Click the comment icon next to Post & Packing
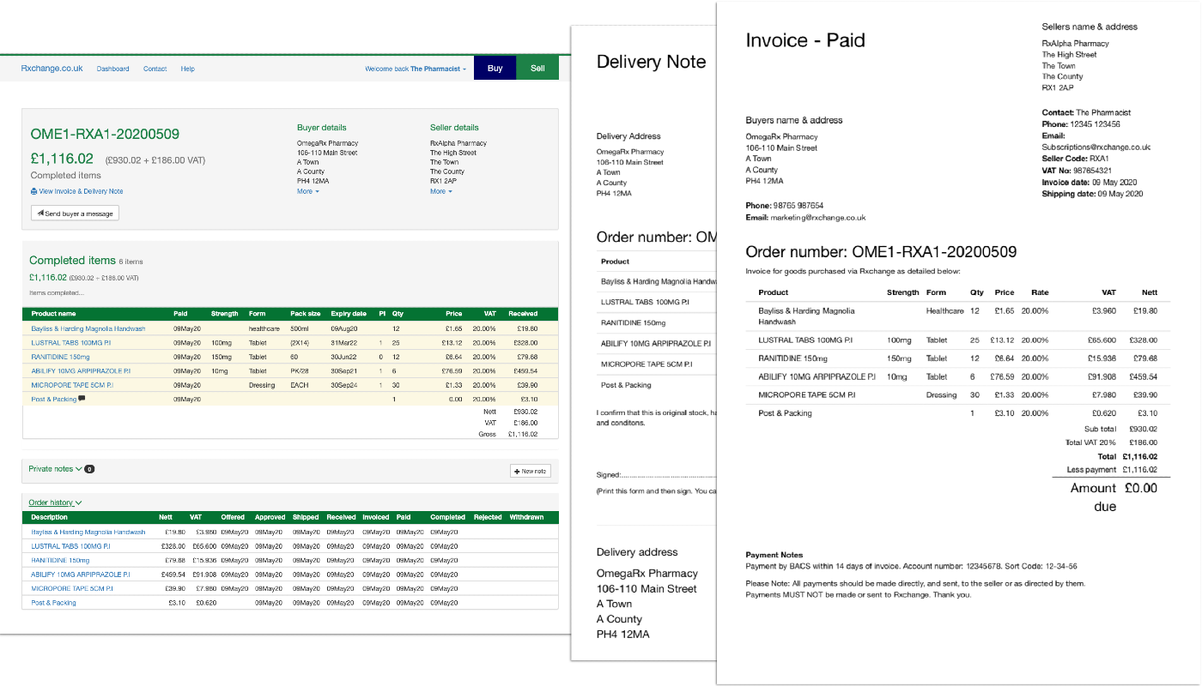This screenshot has height=686, width=1202. 82,399
